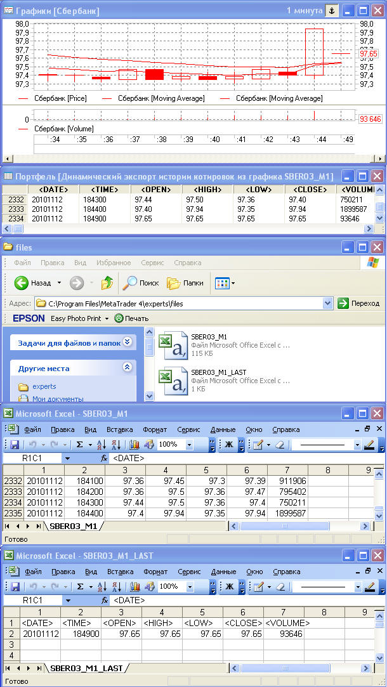Open the Сервис menu in files window
The image size is (387, 687).
pyautogui.click(x=152, y=263)
